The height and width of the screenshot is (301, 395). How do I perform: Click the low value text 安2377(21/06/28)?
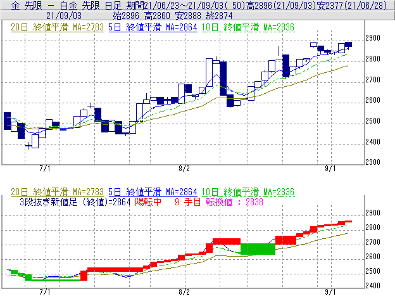click(352, 5)
